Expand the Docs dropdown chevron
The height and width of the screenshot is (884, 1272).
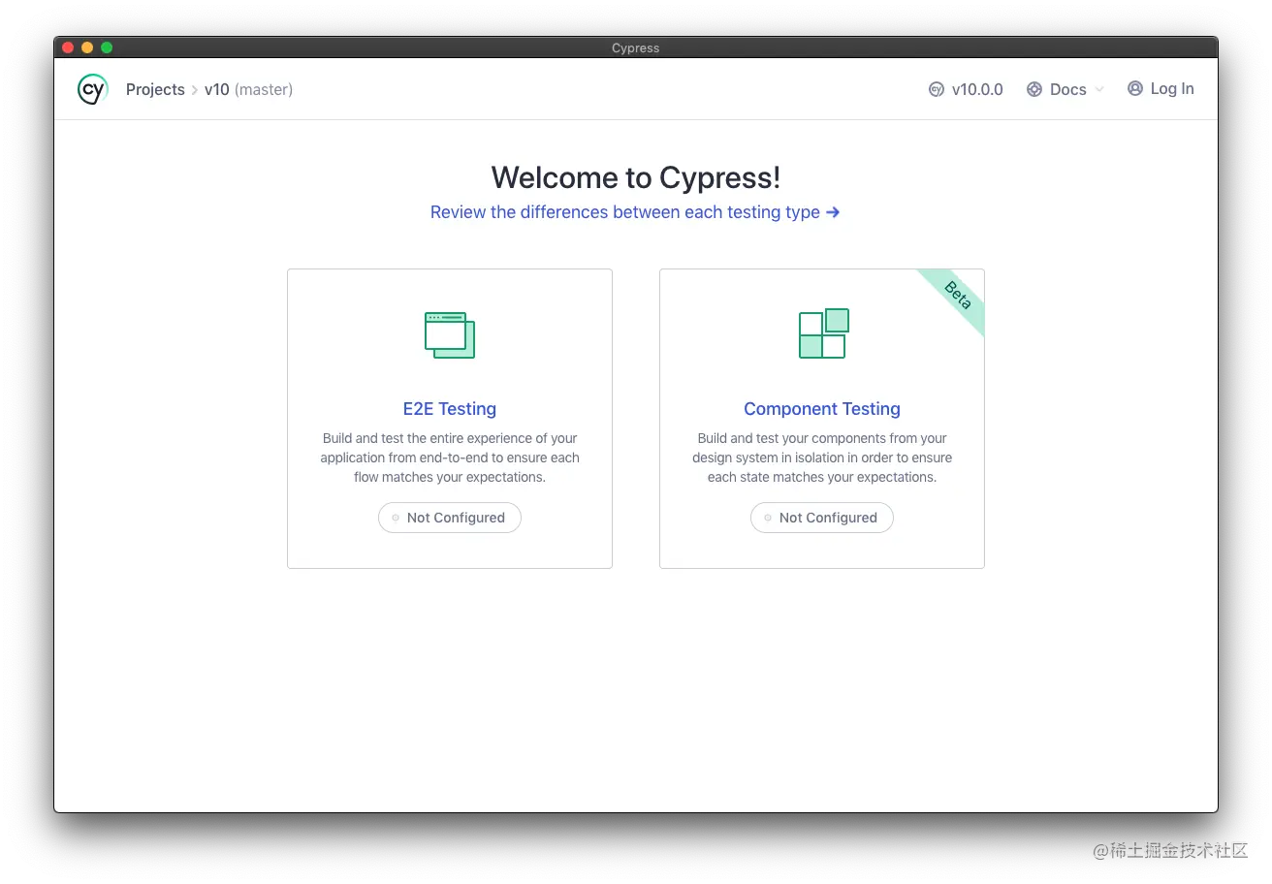click(x=1099, y=89)
